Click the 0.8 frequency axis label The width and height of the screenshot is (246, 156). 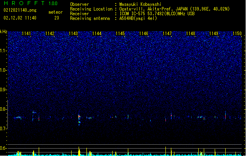[3, 109]
